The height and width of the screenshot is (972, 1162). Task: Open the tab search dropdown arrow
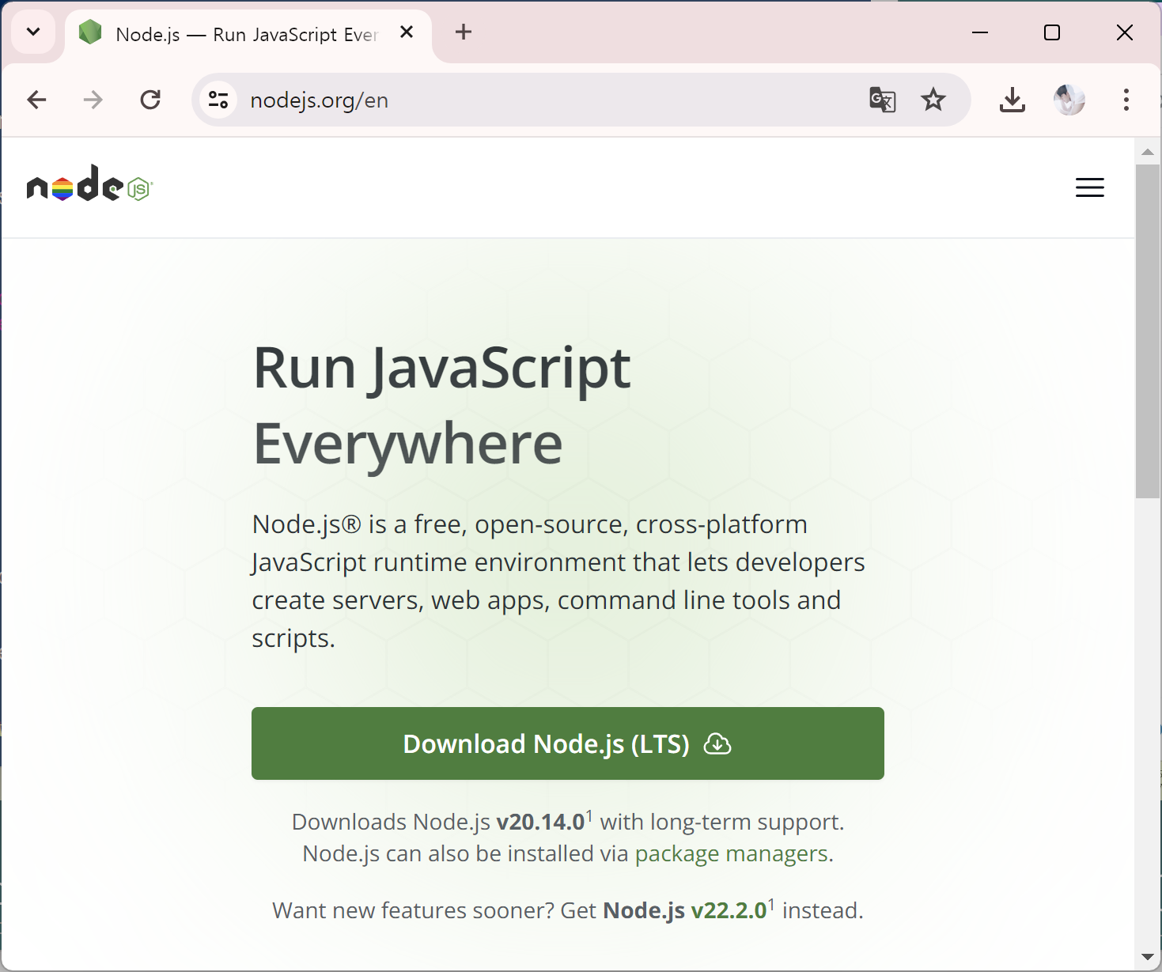coord(33,32)
